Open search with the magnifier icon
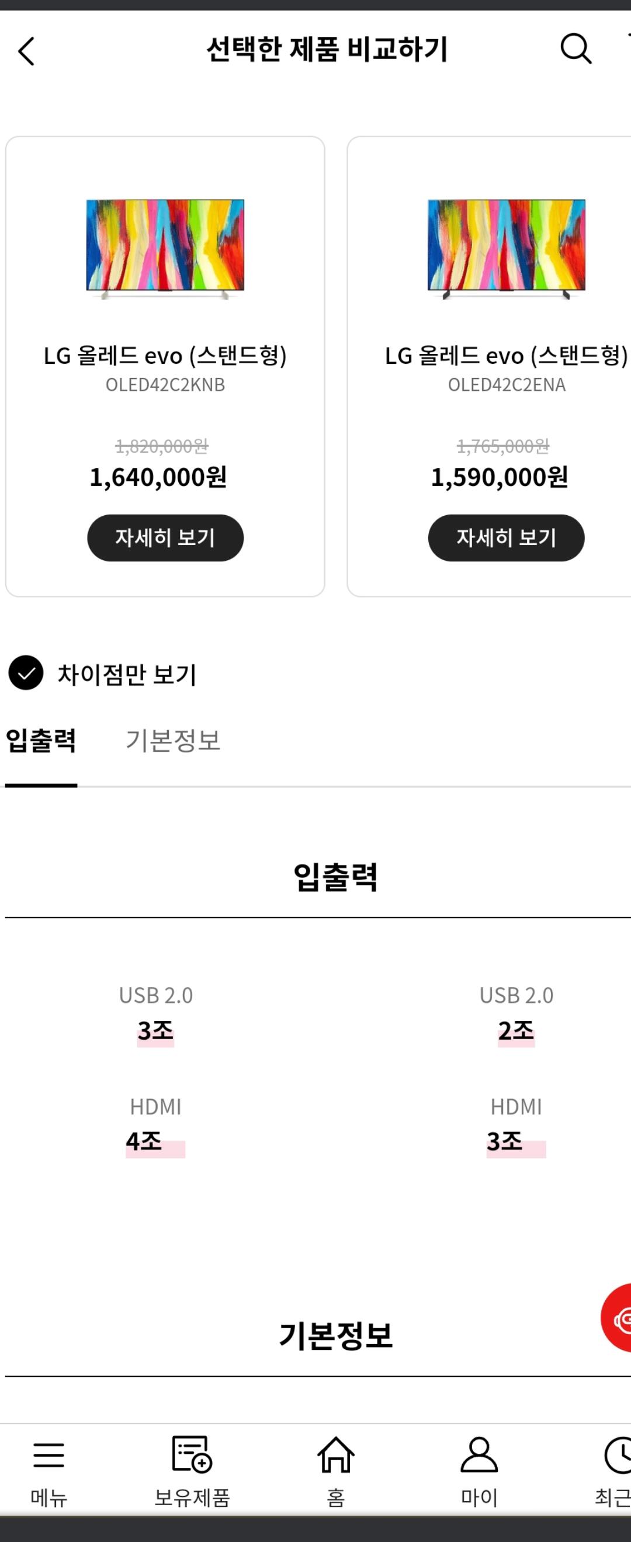Screen dimensions: 631x1542 575,48
